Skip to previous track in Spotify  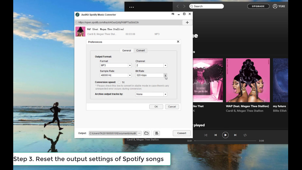(215, 135)
